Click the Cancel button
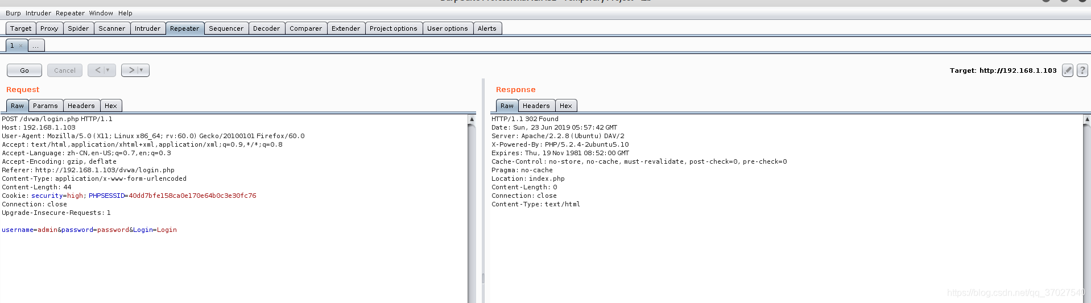 (x=65, y=70)
